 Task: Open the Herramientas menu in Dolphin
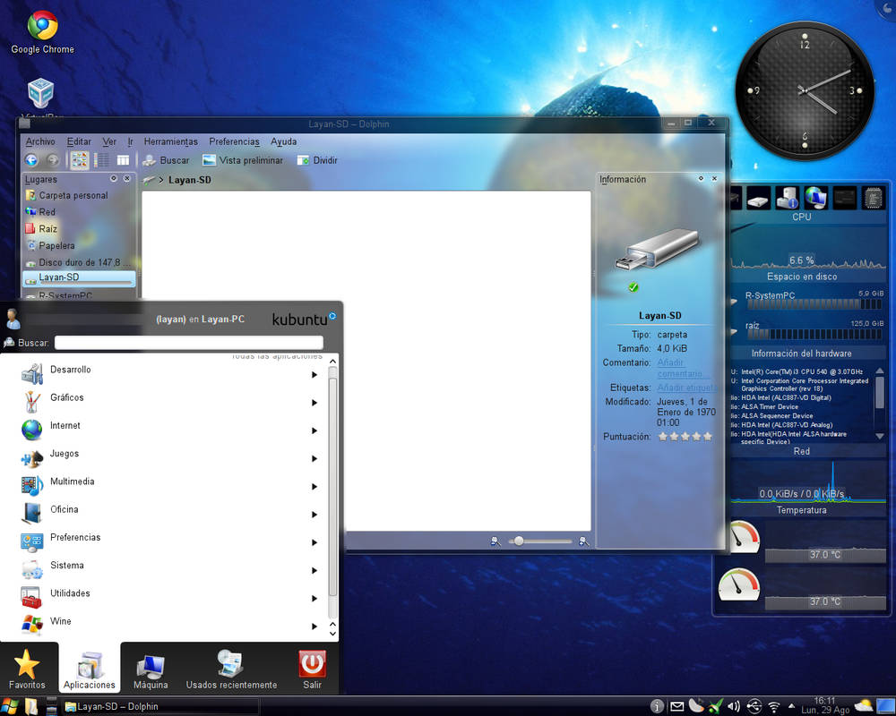click(170, 141)
